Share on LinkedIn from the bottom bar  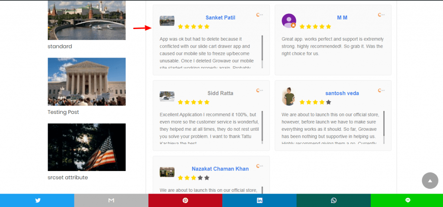[x=260, y=201]
